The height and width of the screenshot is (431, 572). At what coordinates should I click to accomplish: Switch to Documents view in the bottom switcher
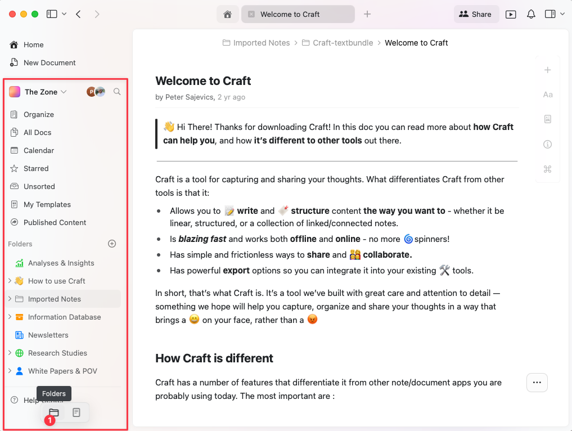(x=76, y=412)
